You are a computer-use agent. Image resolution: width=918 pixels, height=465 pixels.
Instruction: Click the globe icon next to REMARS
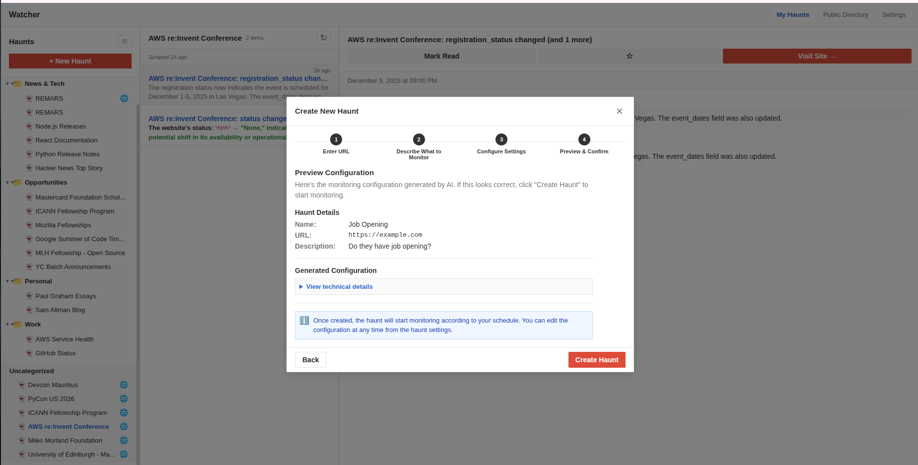[x=124, y=98]
